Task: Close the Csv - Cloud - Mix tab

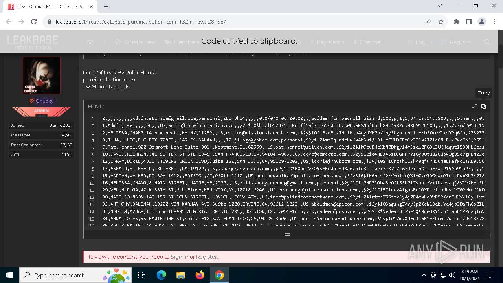Action: (x=90, y=7)
